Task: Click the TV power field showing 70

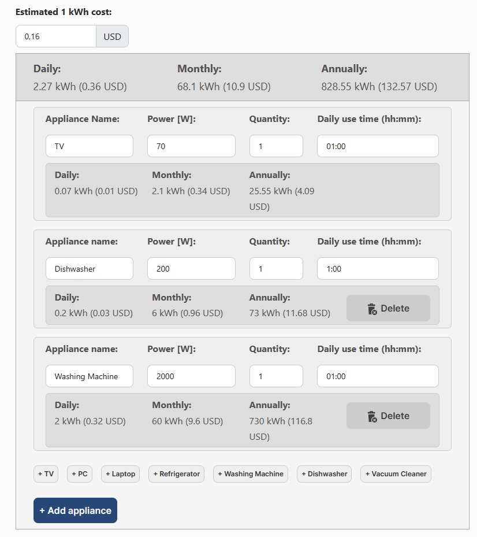Action: 191,146
